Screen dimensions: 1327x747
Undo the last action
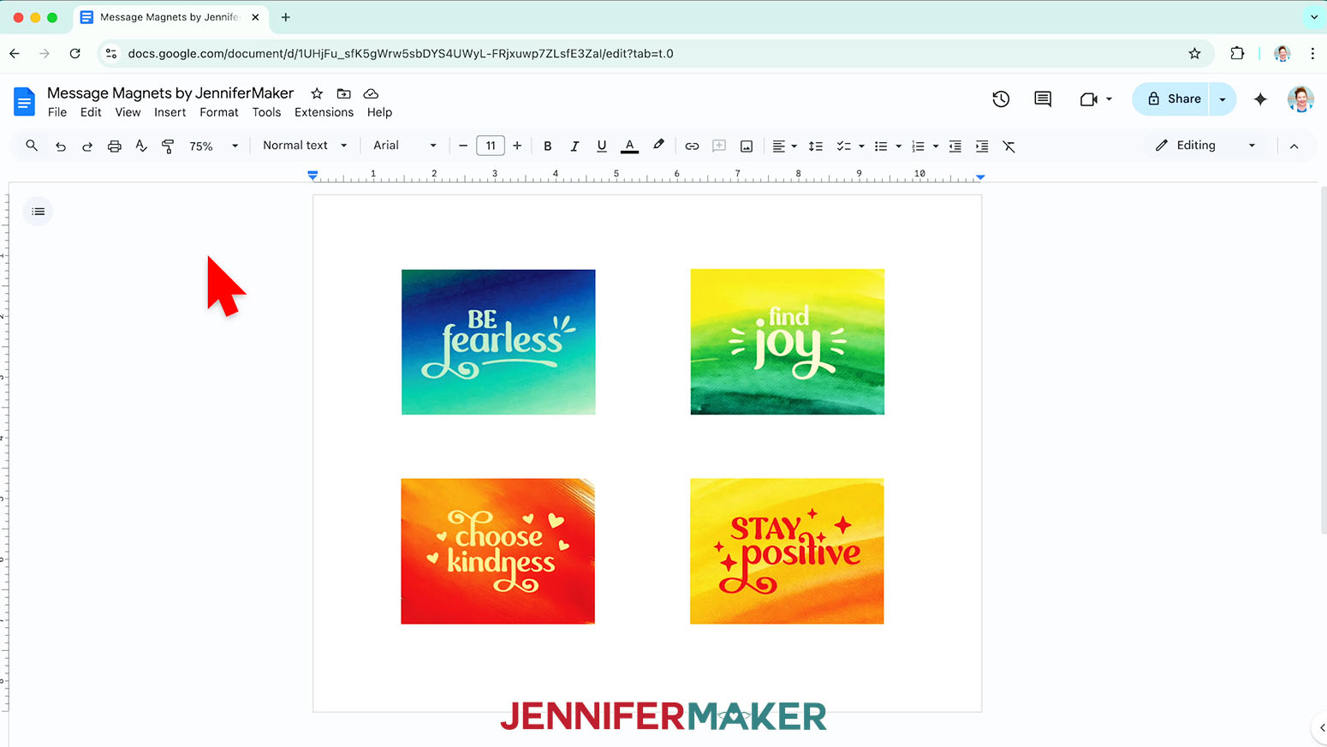tap(60, 146)
